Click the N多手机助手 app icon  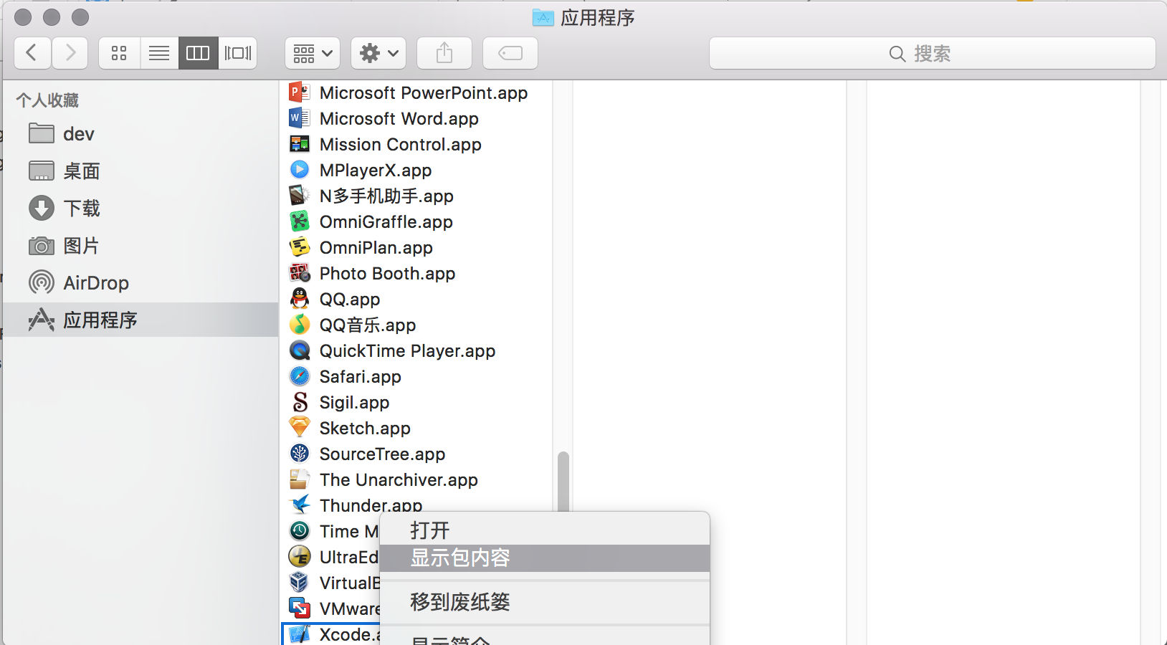pos(299,196)
